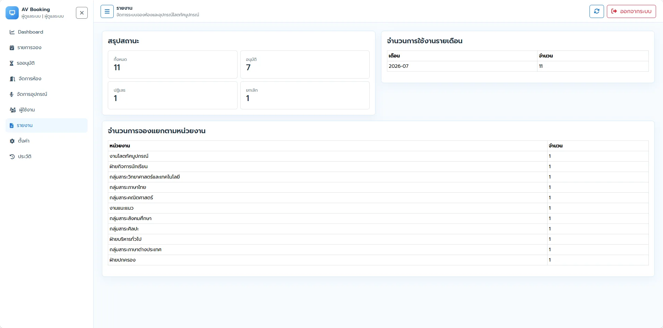Click the history clock icon beside ประวัติ
This screenshot has width=663, height=328.
pos(12,157)
